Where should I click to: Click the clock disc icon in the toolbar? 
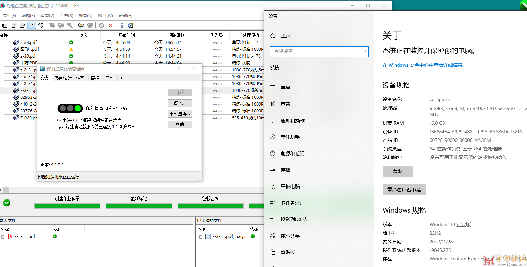tap(131, 25)
